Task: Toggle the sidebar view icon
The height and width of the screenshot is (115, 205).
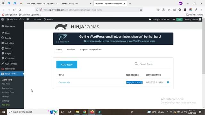Action: pyautogui.click(x=174, y=10)
